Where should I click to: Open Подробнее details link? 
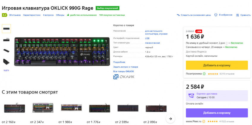(119, 62)
